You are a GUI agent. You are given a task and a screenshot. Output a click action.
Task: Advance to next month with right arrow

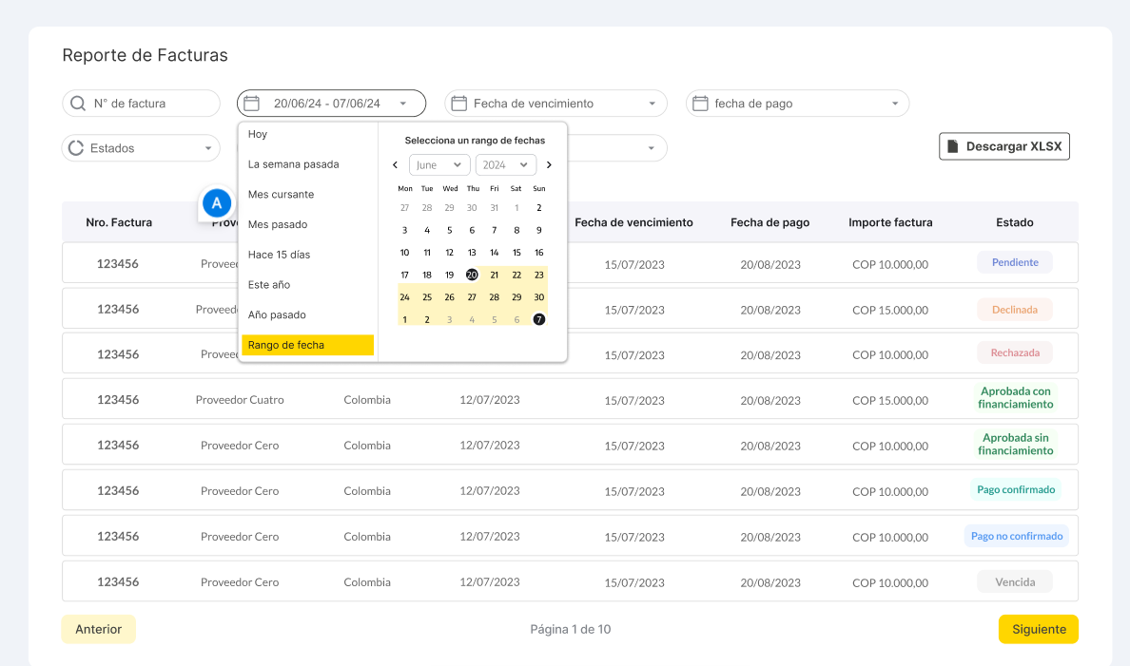pyautogui.click(x=549, y=165)
